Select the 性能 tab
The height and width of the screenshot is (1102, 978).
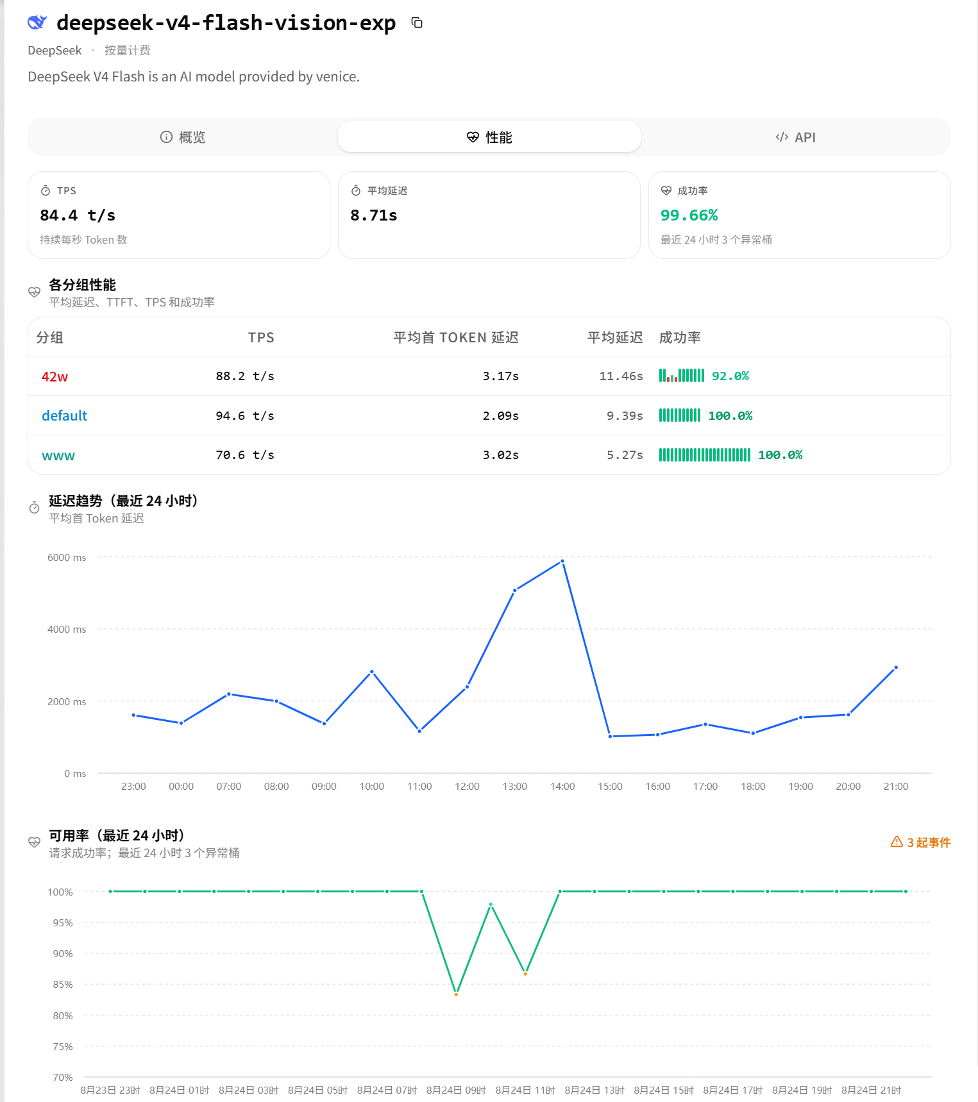pos(489,137)
